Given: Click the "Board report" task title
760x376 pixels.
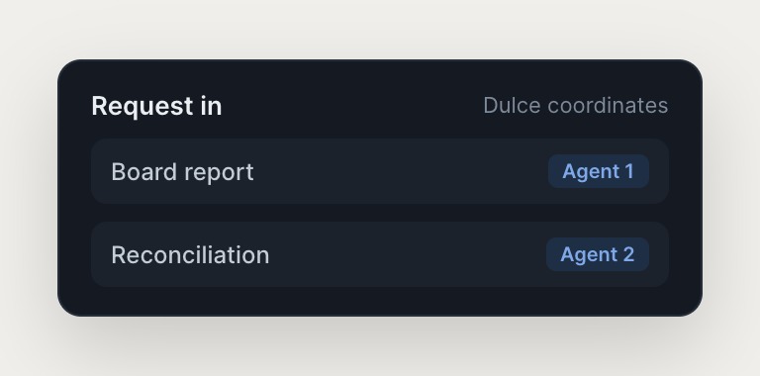Looking at the screenshot, I should [182, 171].
